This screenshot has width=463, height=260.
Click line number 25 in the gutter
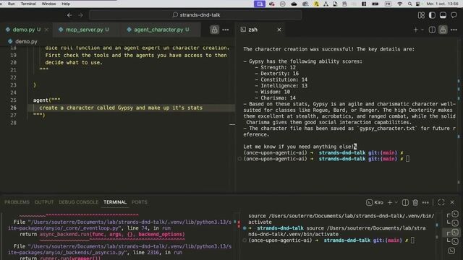[x=13, y=100]
